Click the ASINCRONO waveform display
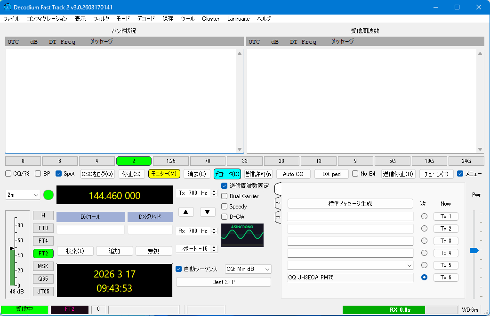 click(242, 235)
